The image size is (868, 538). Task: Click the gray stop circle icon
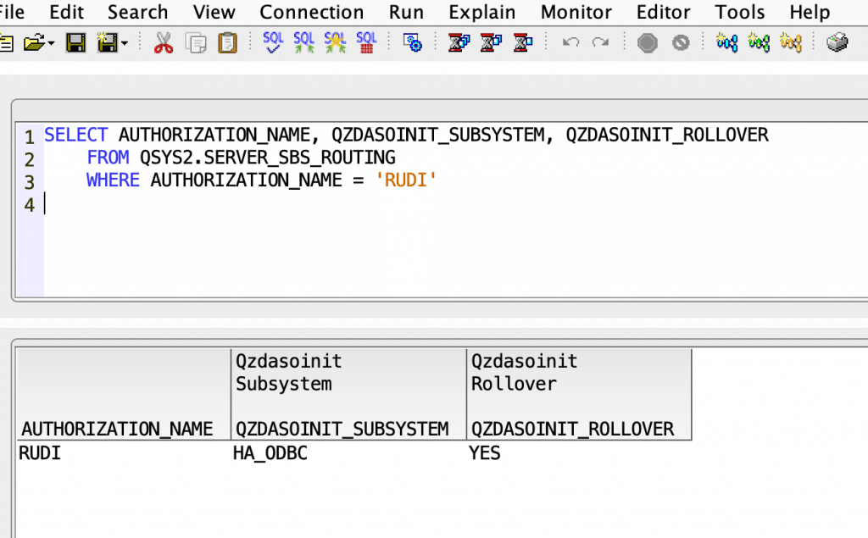click(648, 43)
